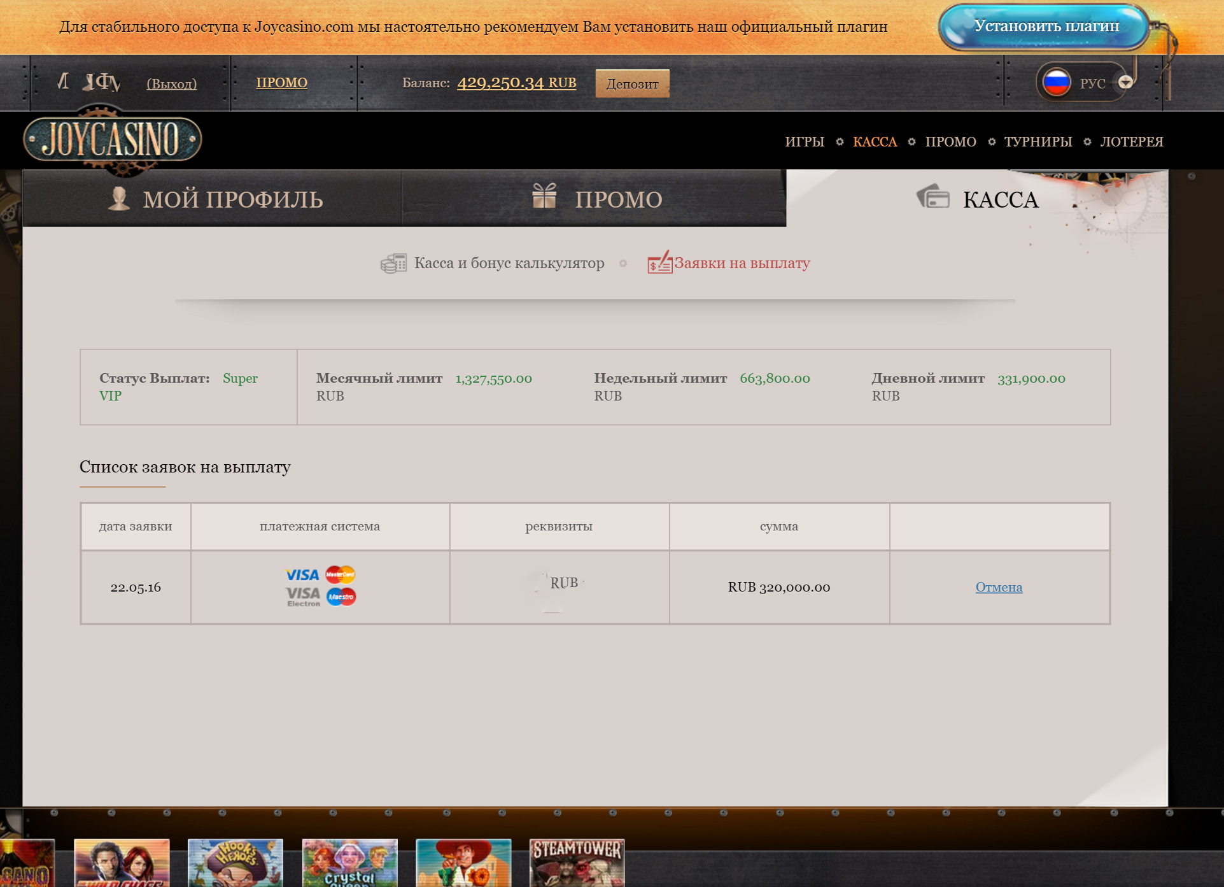
Task: Click the Касса wallet cards icon
Action: point(933,197)
